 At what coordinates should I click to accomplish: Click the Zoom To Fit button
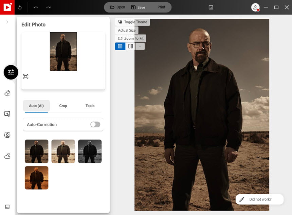click(131, 38)
